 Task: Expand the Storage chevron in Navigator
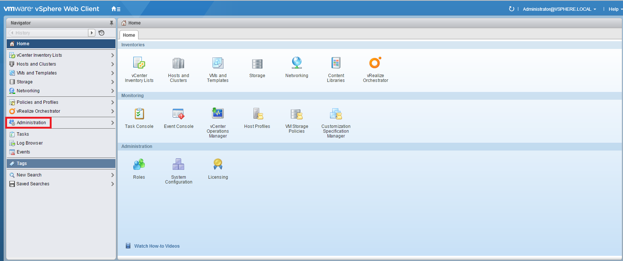112,82
